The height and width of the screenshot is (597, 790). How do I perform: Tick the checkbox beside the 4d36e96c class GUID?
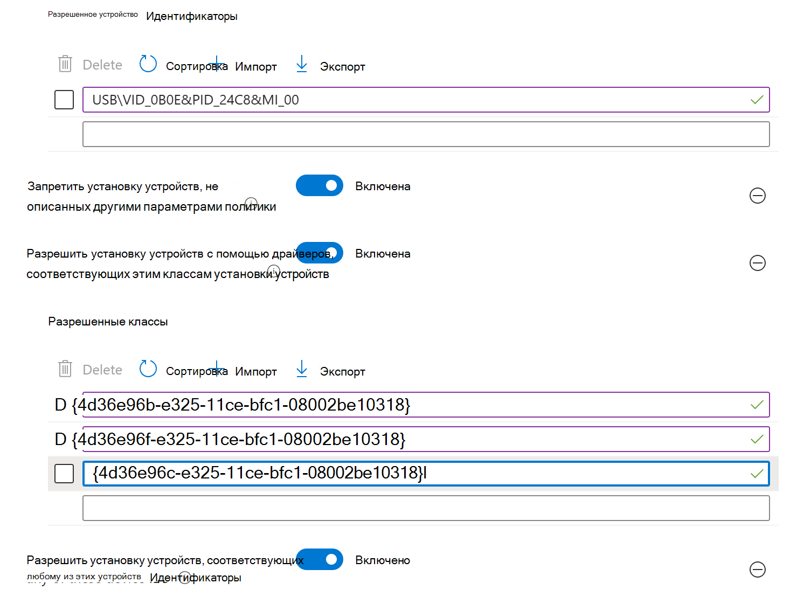pos(64,474)
